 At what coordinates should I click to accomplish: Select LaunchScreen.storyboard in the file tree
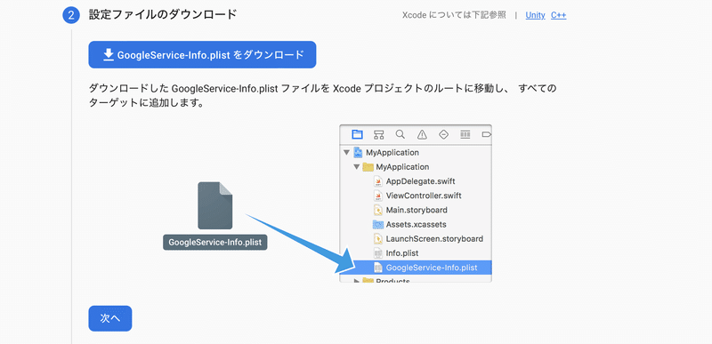click(x=434, y=239)
